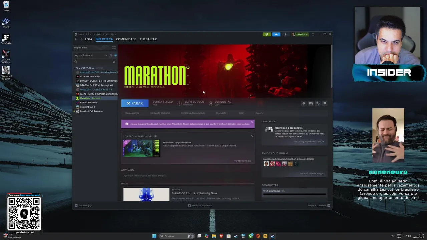Open Ver atividade de amigos link
The height and width of the screenshot is (240, 427).
click(x=312, y=173)
